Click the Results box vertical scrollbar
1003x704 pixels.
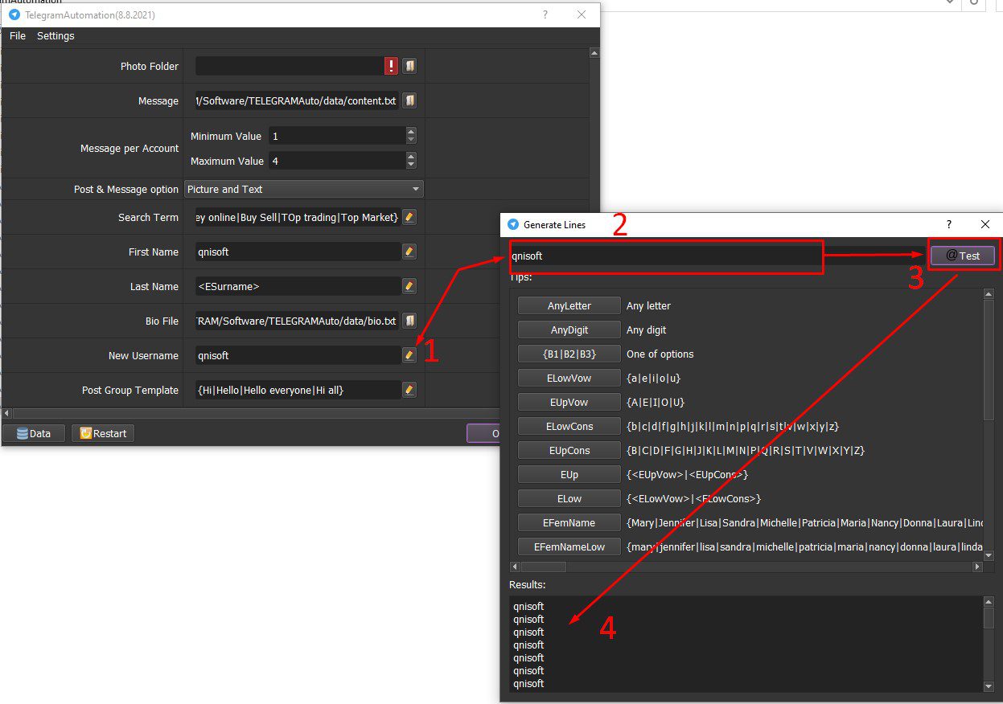989,643
